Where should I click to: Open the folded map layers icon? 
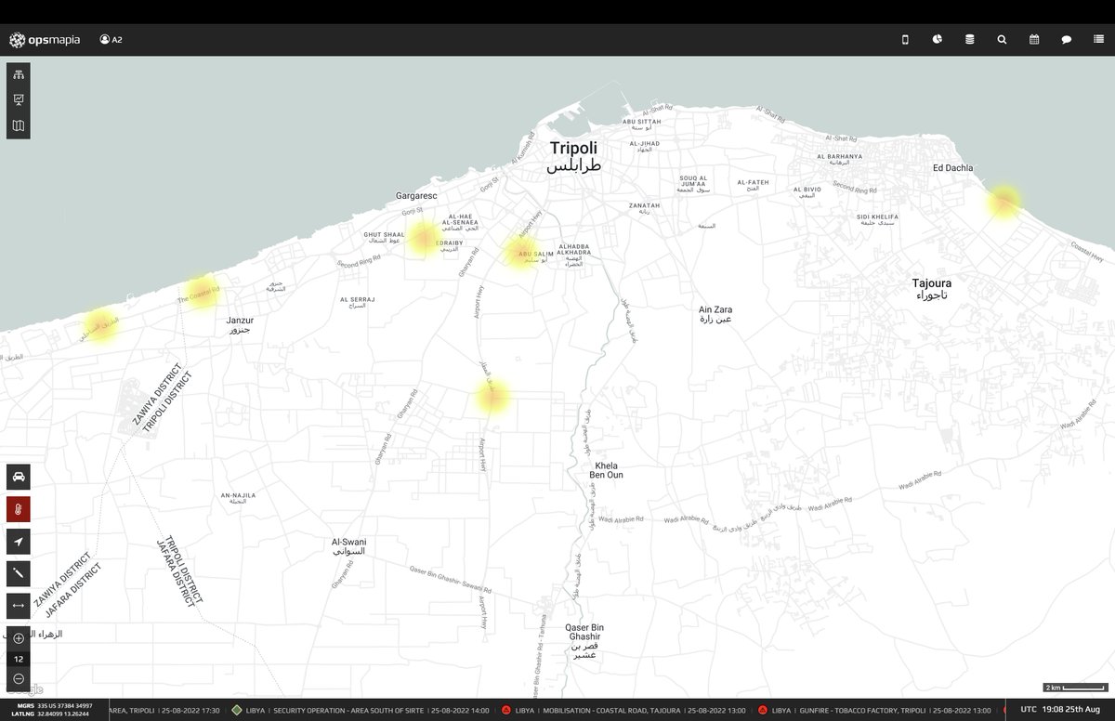click(19, 126)
